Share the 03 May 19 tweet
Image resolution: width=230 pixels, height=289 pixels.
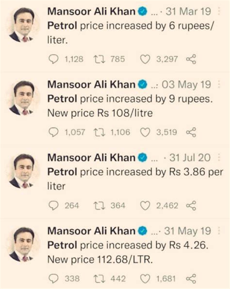click(x=191, y=132)
